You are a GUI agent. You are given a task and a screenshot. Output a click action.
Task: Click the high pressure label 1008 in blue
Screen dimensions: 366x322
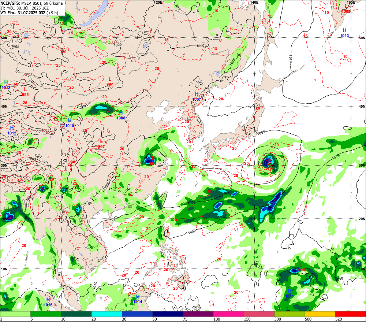pos(121,118)
